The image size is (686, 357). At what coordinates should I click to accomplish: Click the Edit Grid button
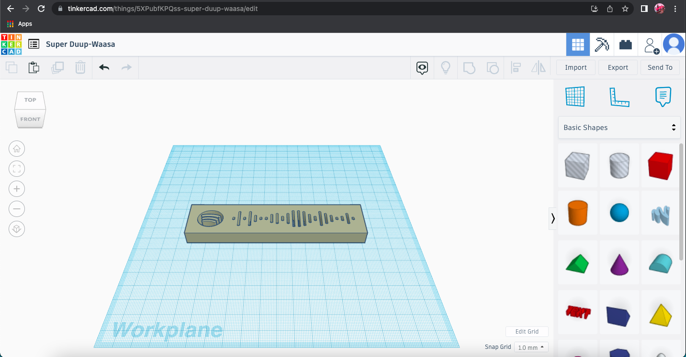coord(527,331)
